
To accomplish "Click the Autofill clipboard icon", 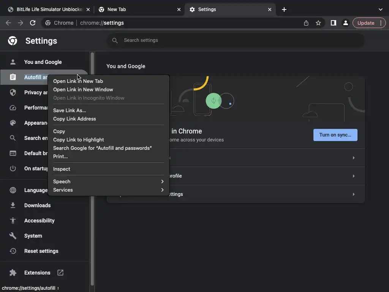I will point(13,77).
